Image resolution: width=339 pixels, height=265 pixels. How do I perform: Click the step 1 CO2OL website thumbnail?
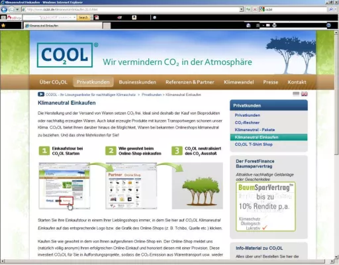(64, 185)
